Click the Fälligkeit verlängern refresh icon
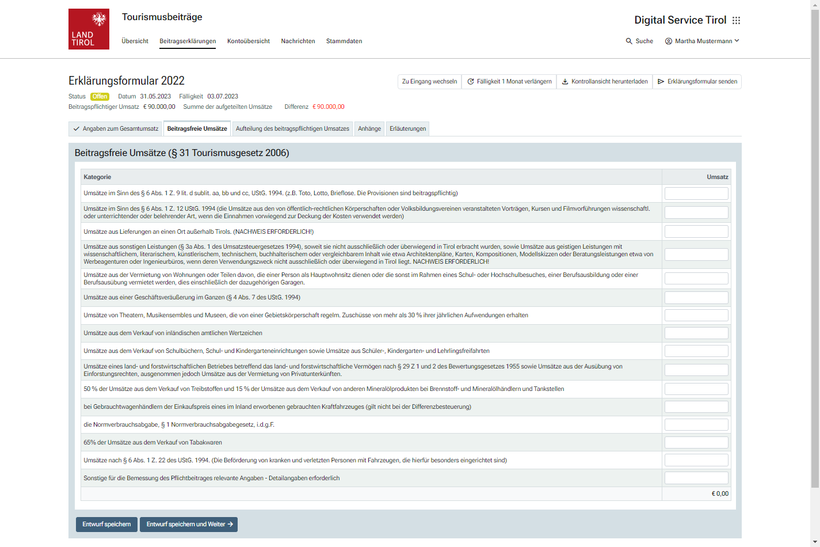820x547 pixels. (x=471, y=82)
